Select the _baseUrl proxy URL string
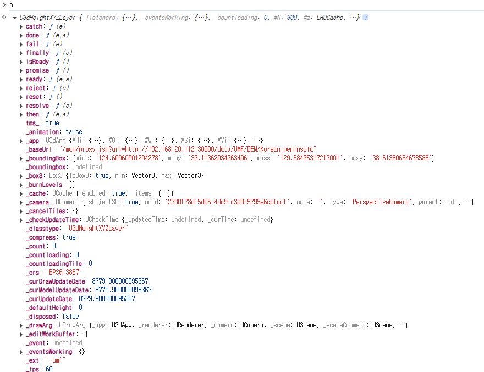This screenshot has height=372, width=484. 188,149
